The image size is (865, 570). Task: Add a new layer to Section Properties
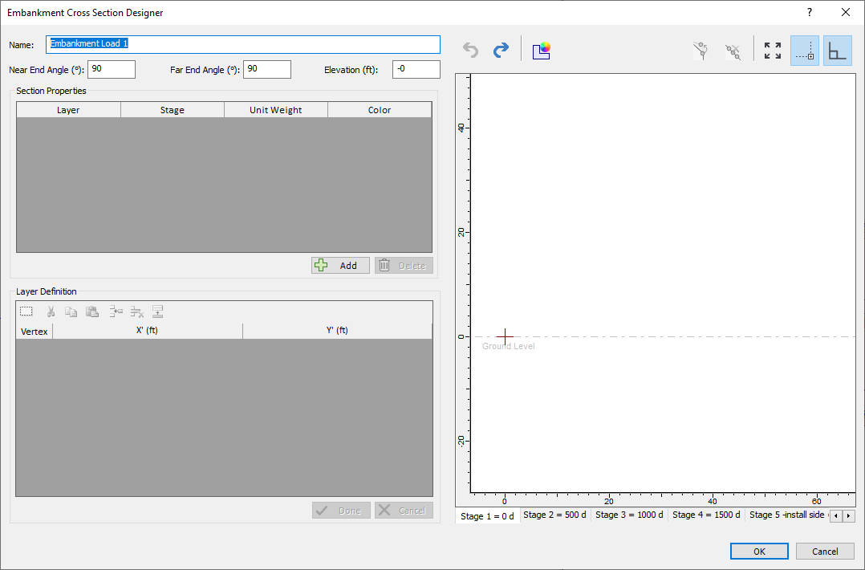coord(340,266)
